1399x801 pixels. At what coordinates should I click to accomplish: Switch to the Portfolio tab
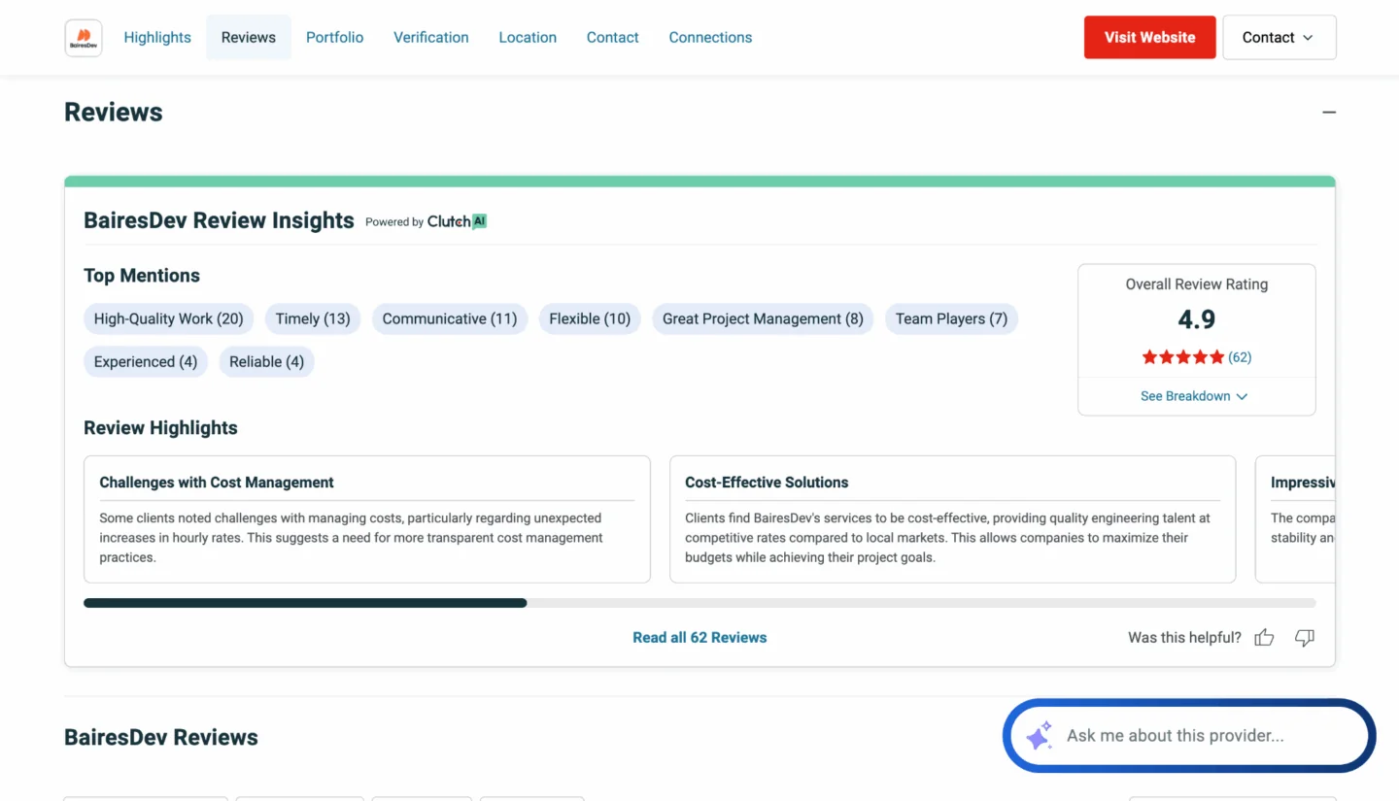[334, 37]
